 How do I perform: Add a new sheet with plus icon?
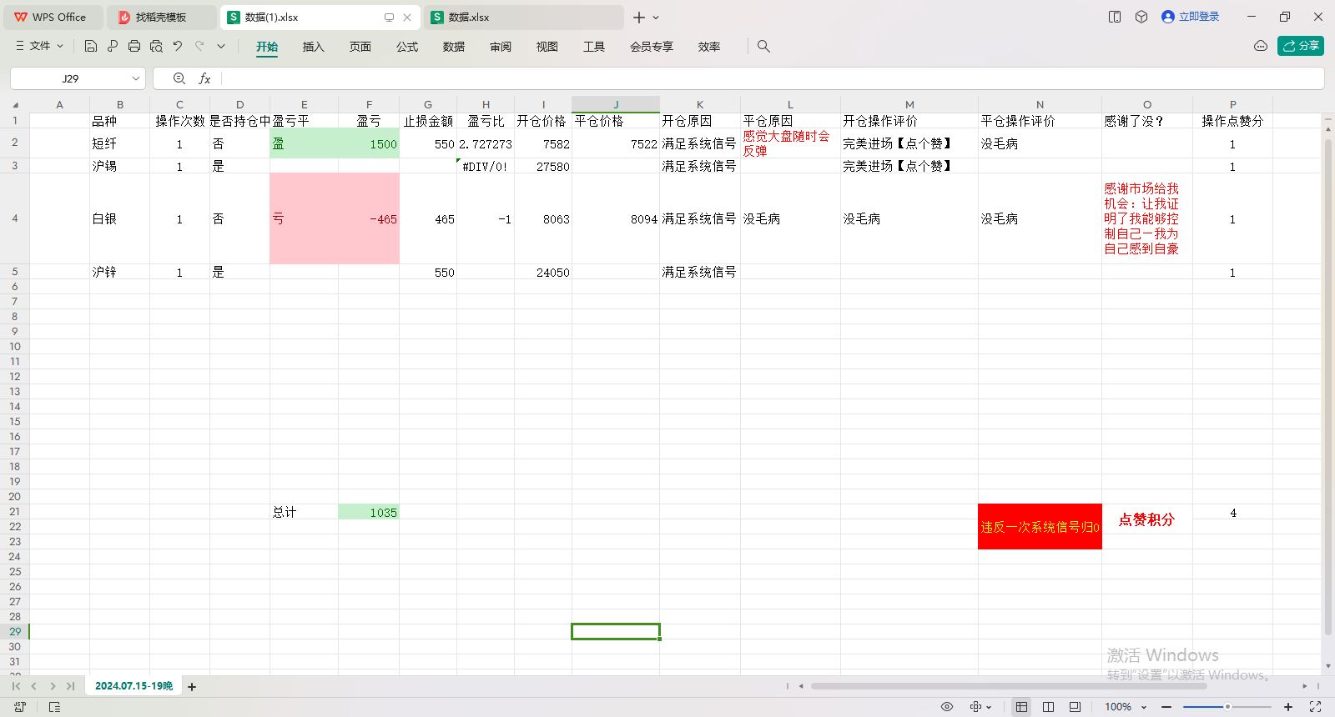point(192,687)
